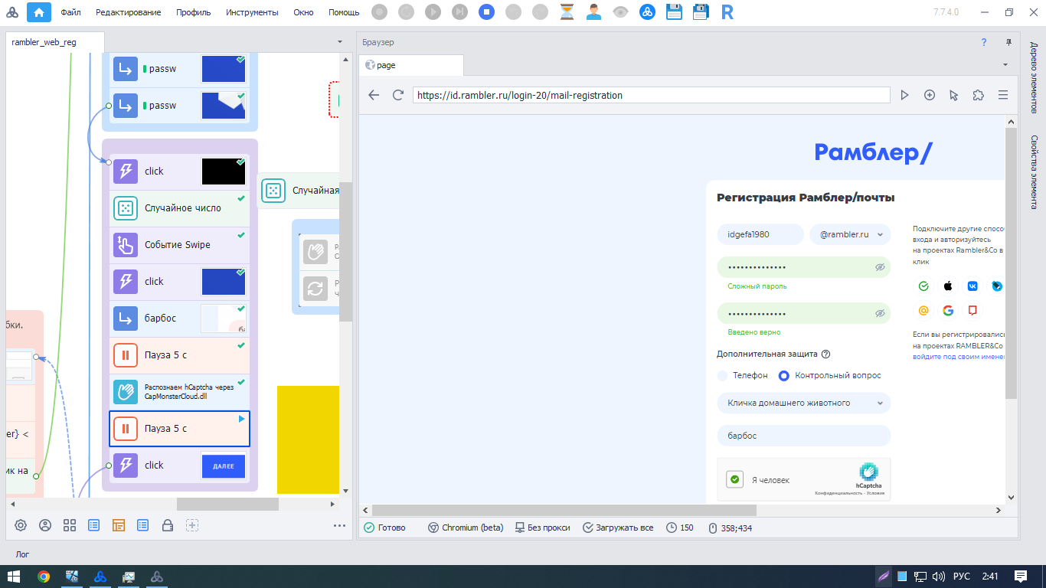Click the Apple sign-in icon

pos(948,286)
